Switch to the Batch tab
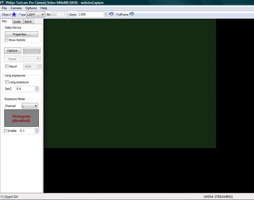Screen dimensions: 254x200 point(28,22)
